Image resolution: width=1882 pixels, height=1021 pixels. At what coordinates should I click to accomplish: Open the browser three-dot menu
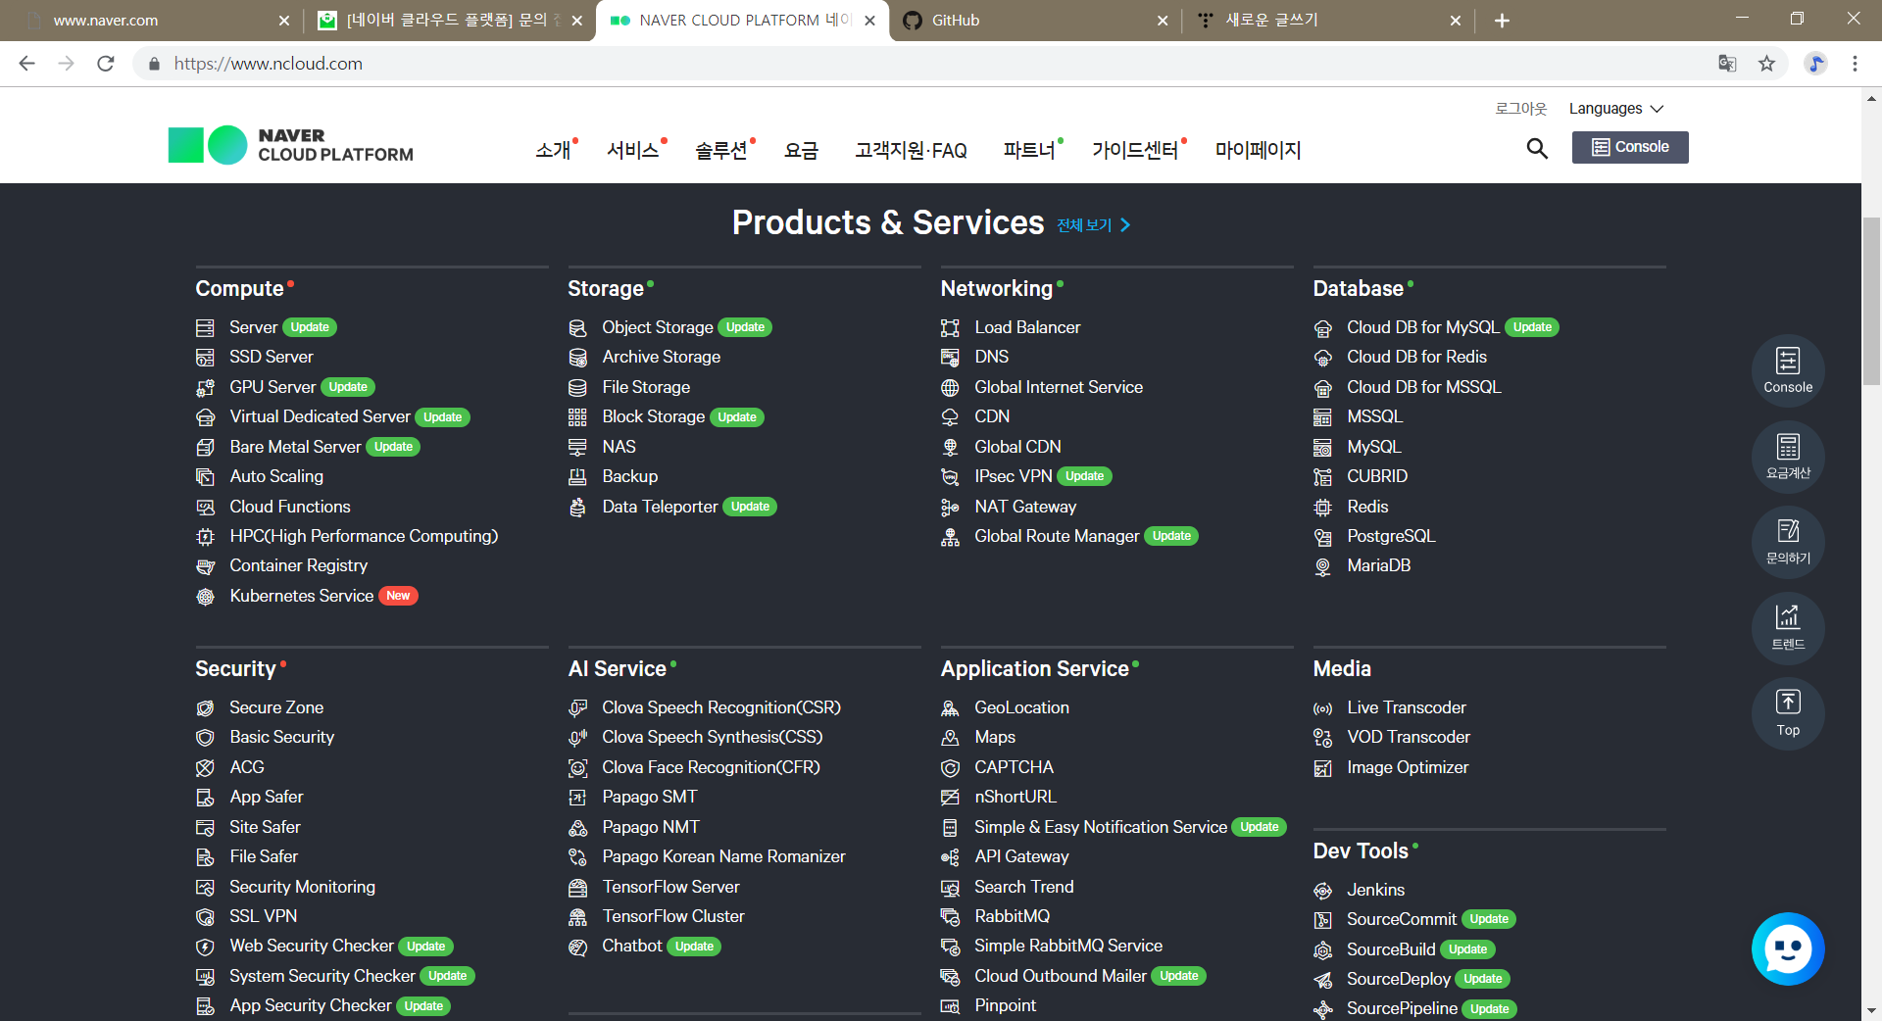coord(1855,64)
